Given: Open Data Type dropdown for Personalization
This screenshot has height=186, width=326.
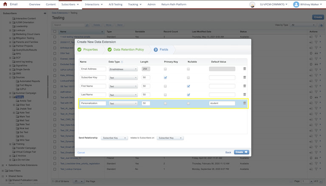Looking at the screenshot, I should tap(123, 103).
